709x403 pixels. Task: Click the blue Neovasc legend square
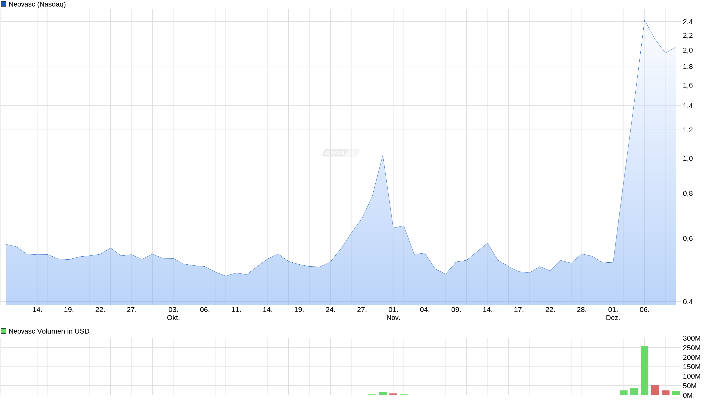4,4
